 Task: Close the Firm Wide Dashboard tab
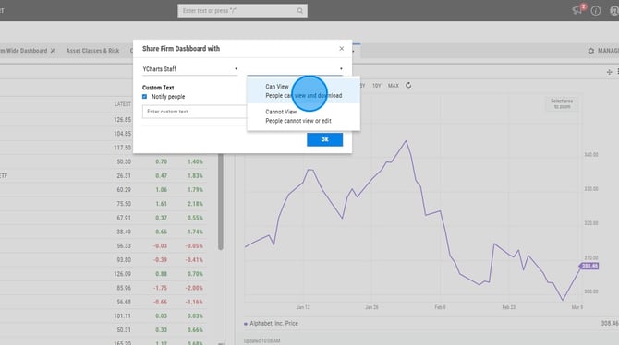(53, 51)
